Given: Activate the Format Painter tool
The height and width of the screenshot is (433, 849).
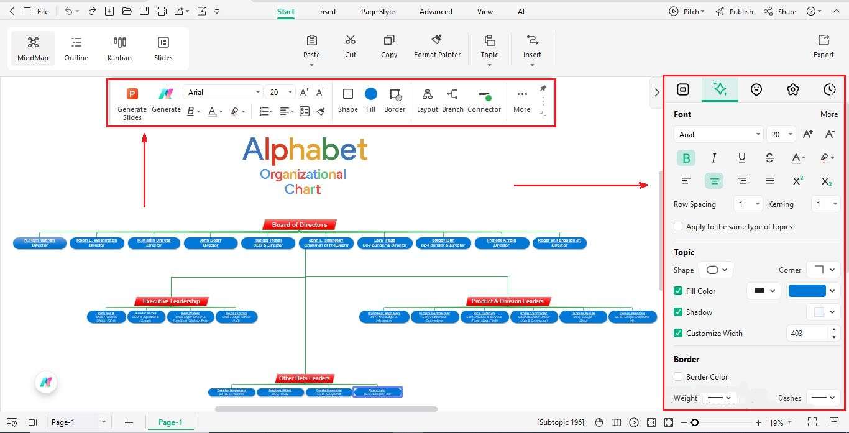Looking at the screenshot, I should point(437,46).
